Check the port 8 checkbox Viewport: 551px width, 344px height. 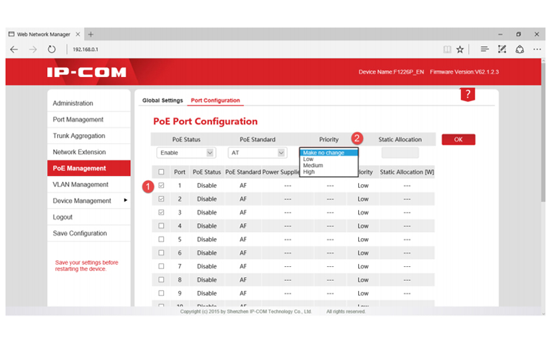(161, 280)
